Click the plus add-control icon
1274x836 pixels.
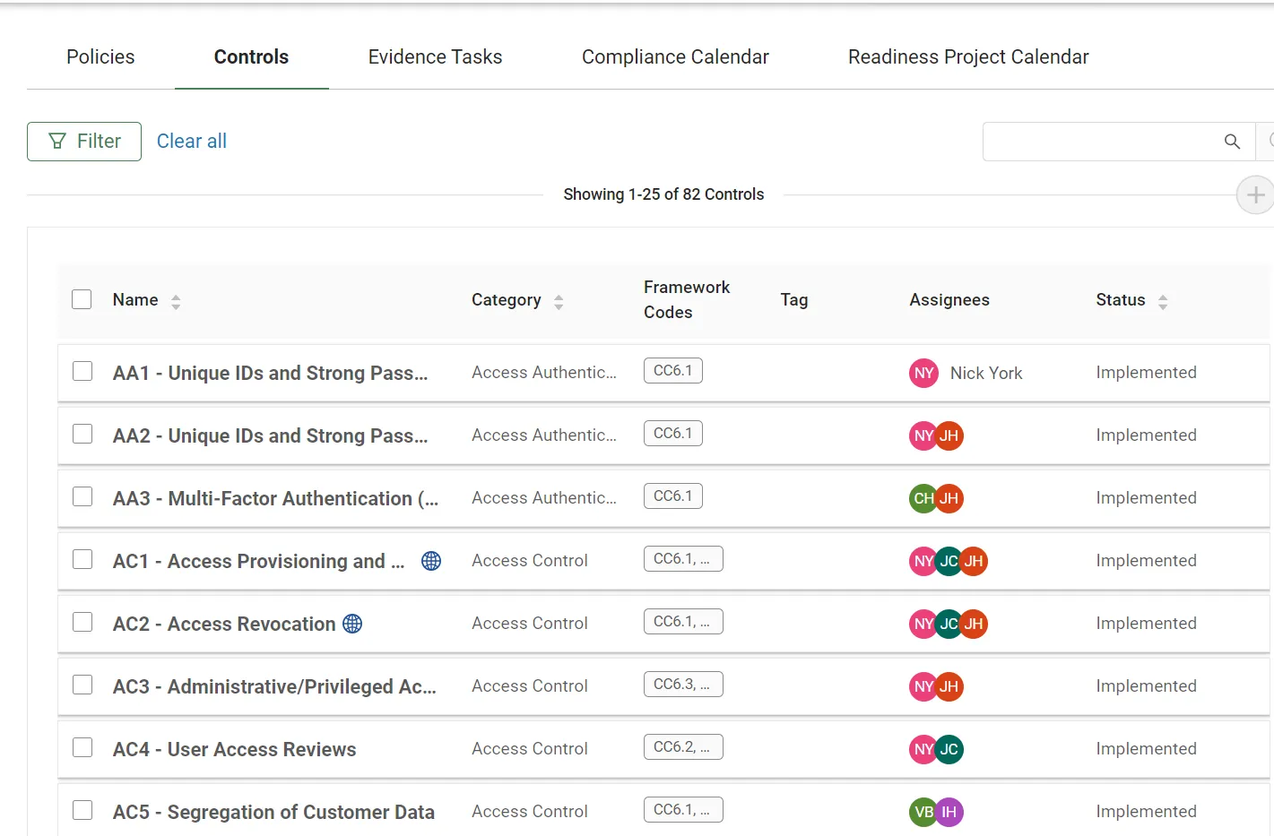pyautogui.click(x=1255, y=194)
